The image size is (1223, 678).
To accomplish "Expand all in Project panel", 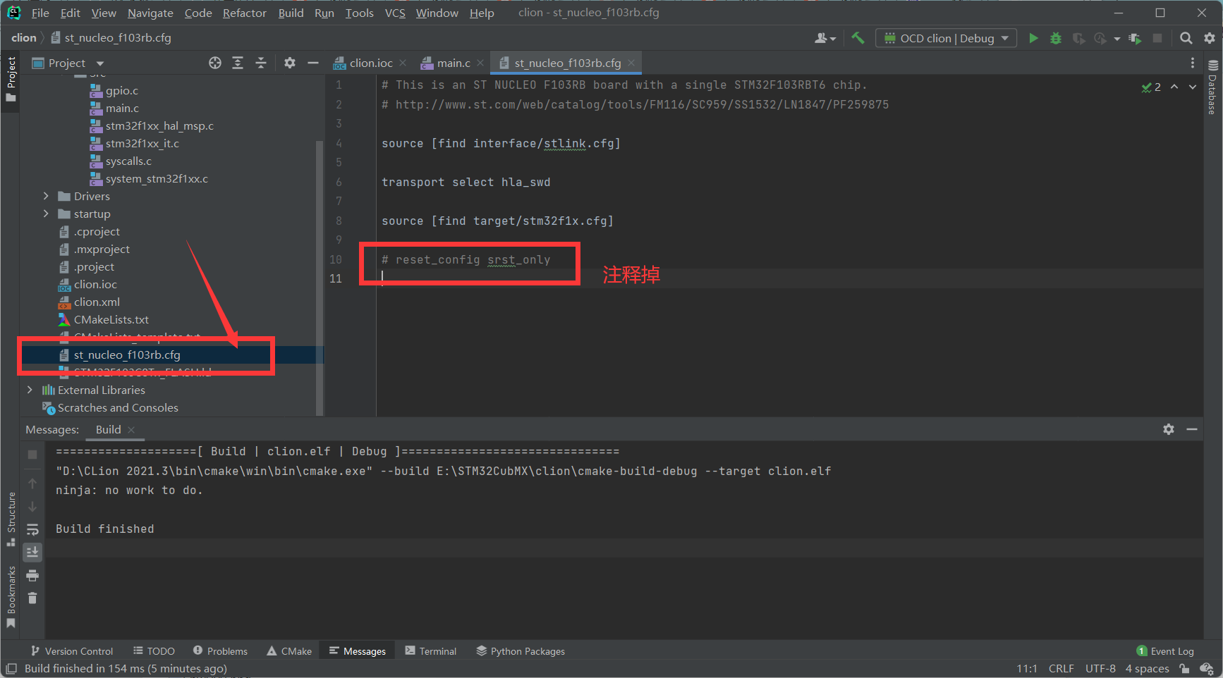I will pyautogui.click(x=238, y=63).
